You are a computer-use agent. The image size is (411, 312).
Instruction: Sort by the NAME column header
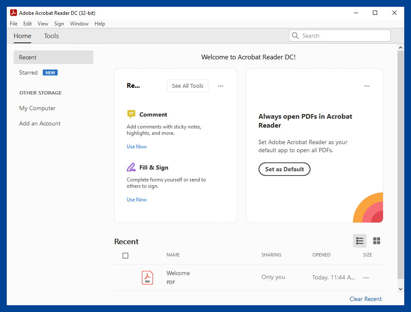[x=173, y=255]
